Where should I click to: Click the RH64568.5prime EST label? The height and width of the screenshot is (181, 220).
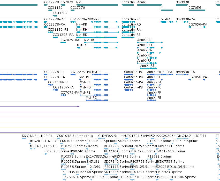coord(89,172)
